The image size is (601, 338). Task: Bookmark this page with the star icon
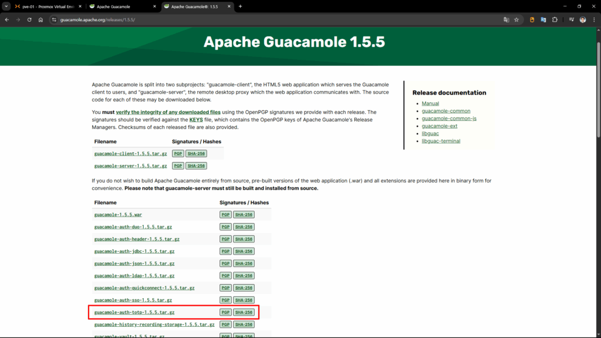tap(516, 19)
